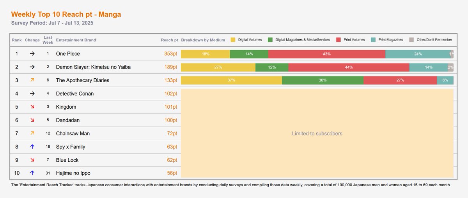The image size is (468, 198).
Task: Click the yellow Digital Volumes legend swatch
Action: pyautogui.click(x=233, y=40)
